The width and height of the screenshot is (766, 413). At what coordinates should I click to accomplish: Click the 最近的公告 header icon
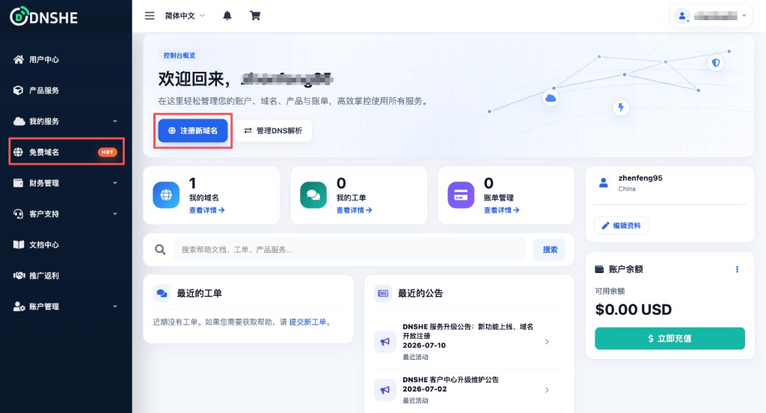pyautogui.click(x=383, y=293)
